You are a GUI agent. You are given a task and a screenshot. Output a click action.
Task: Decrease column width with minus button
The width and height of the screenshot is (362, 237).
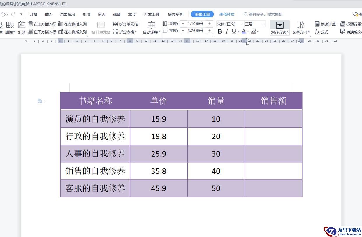[x=183, y=31]
